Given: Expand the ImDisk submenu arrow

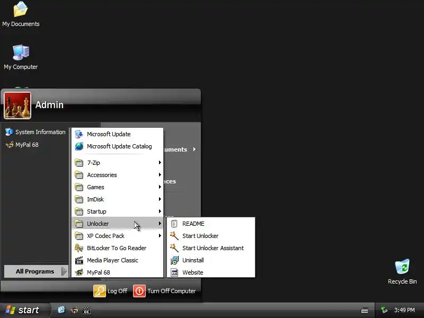Looking at the screenshot, I should tap(160, 199).
